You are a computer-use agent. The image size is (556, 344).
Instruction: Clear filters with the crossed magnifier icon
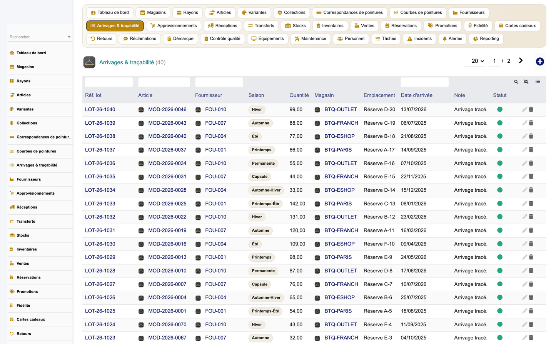tap(526, 82)
